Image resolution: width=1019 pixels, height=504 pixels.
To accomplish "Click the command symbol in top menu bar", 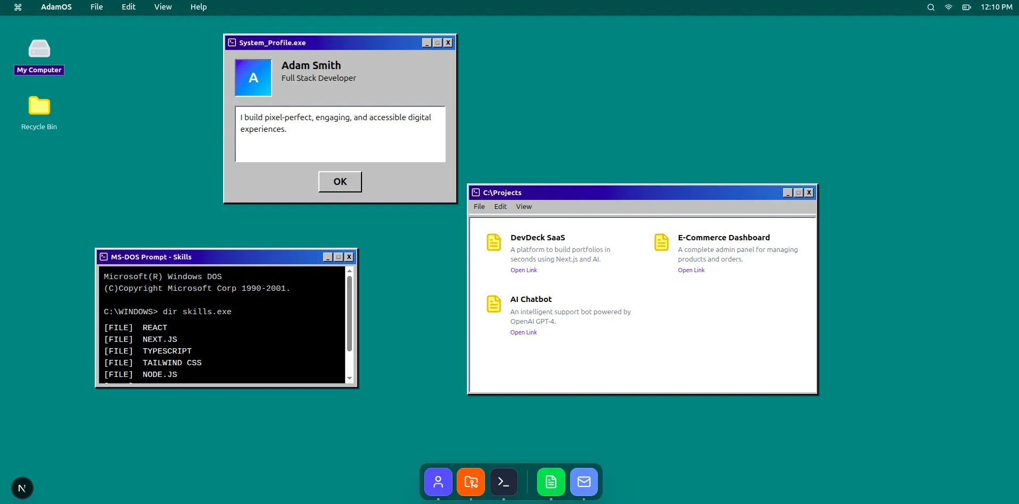I will coord(18,7).
